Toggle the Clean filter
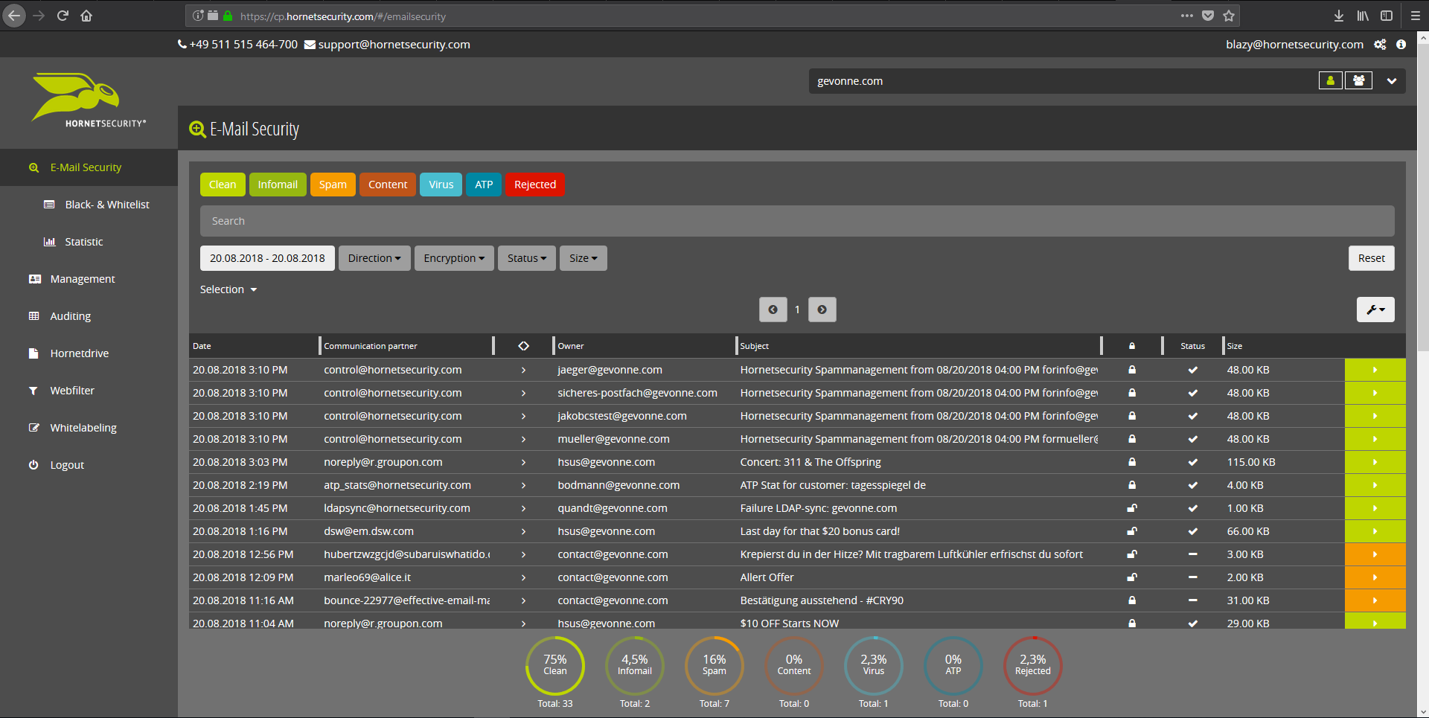The height and width of the screenshot is (718, 1429). click(222, 185)
